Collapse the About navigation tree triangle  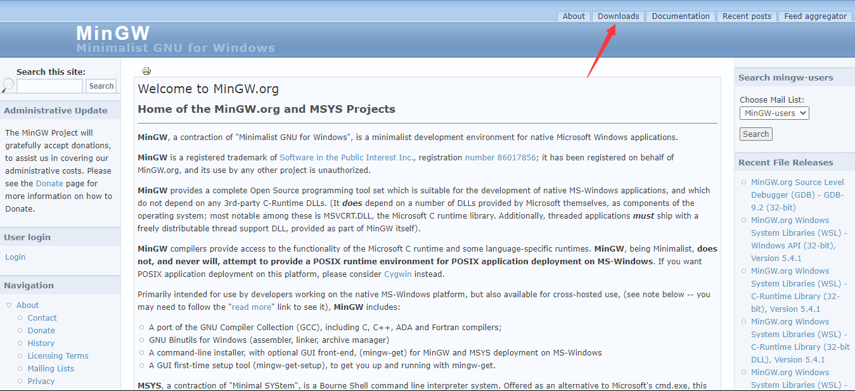coord(9,305)
